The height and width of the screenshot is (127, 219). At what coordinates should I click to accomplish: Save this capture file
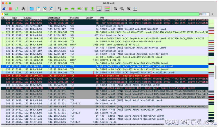point(38,9)
